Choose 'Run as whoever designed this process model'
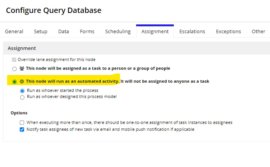This screenshot has width=270, height=167. [22, 97]
